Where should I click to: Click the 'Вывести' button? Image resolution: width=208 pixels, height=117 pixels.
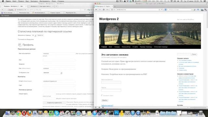tap(40, 35)
